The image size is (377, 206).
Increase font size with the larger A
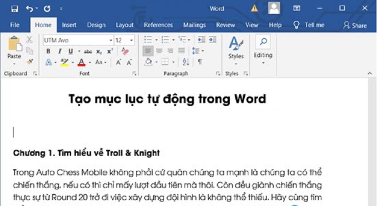pyautogui.click(x=118, y=63)
